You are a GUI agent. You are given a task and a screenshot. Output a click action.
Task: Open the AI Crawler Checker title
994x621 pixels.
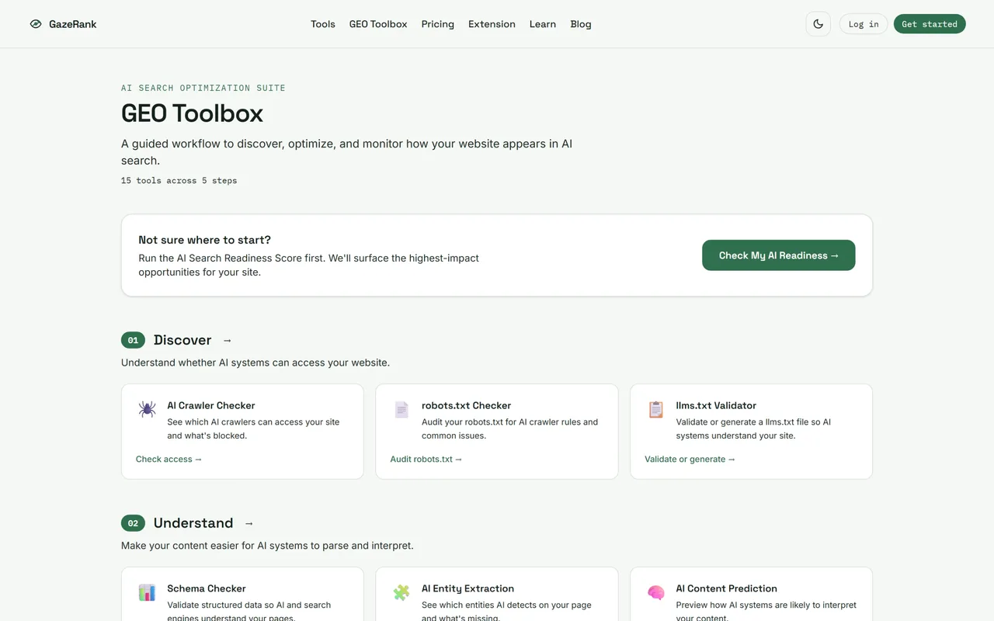pyautogui.click(x=211, y=405)
